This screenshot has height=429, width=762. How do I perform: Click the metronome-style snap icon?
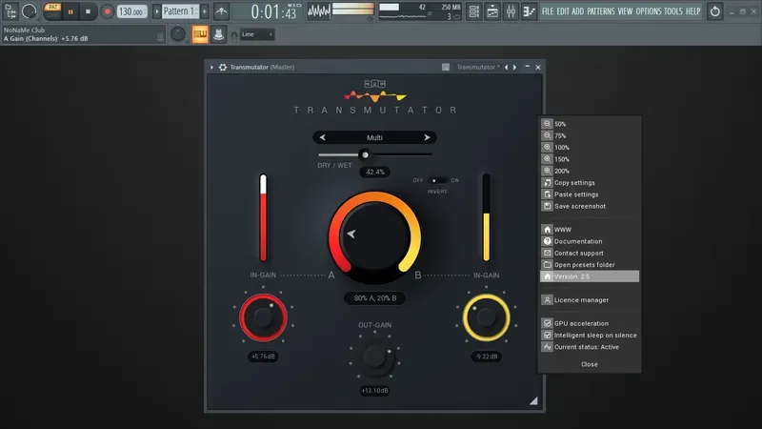coord(221,11)
